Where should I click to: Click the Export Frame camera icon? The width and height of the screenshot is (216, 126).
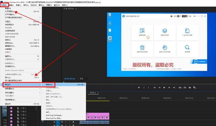click(x=190, y=88)
